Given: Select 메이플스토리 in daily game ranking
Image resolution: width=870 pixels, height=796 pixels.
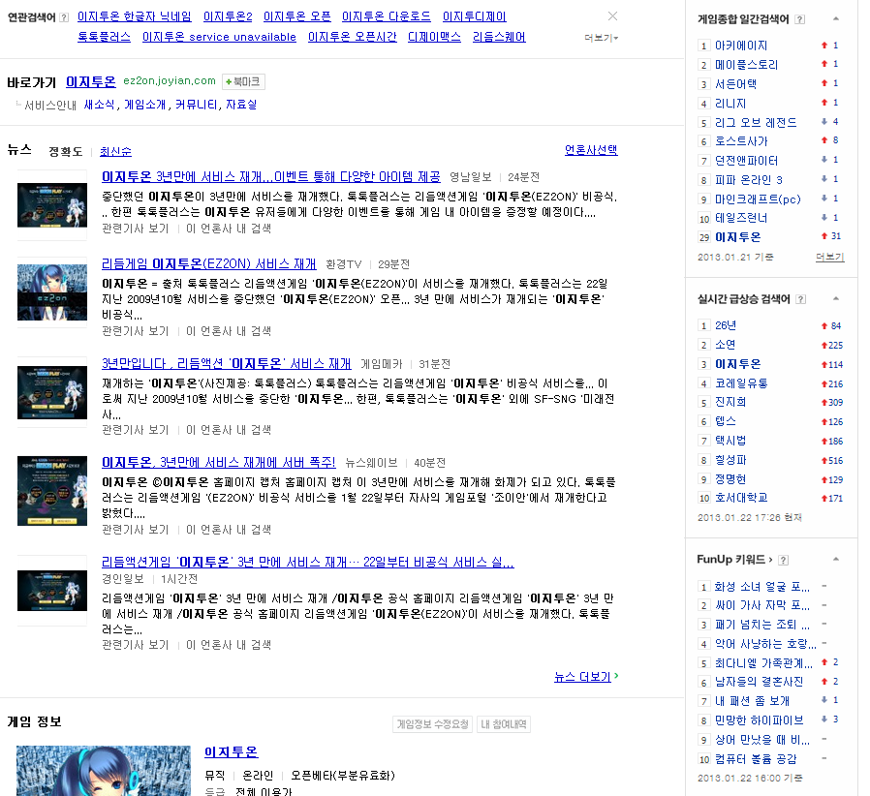Looking at the screenshot, I should point(746,65).
